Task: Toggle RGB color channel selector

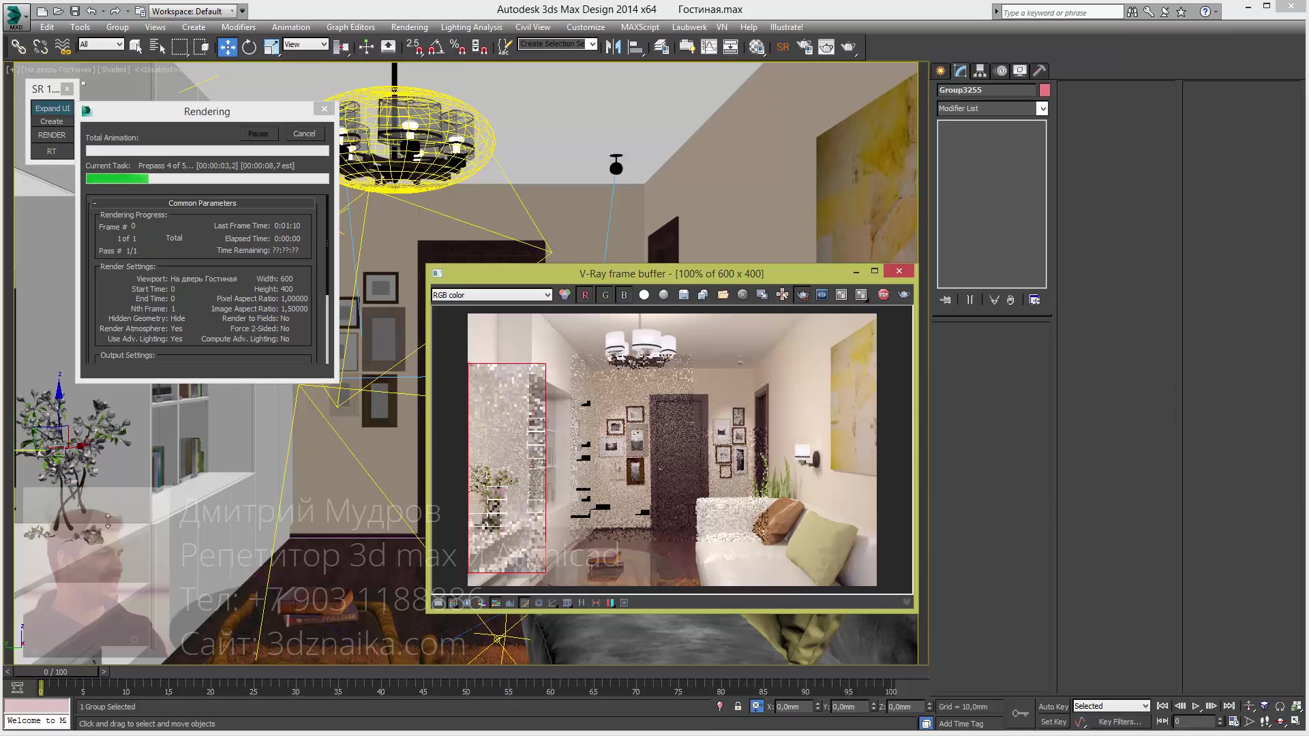Action: coord(491,294)
